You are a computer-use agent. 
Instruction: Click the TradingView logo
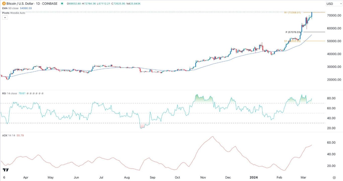(x=6, y=170)
